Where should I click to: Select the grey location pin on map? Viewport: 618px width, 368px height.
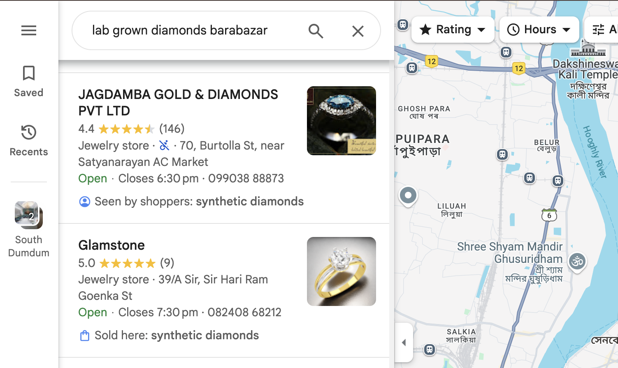(x=408, y=195)
